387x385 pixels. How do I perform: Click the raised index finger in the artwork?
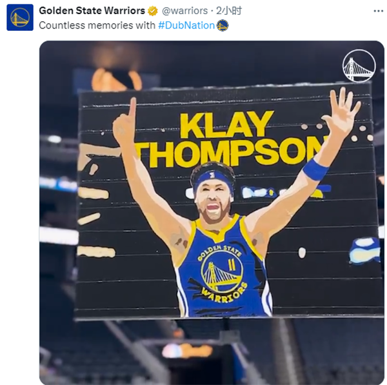coord(132,108)
